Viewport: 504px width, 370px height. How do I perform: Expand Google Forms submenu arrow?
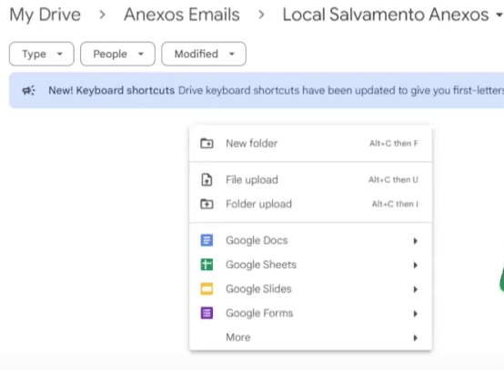[x=415, y=314]
